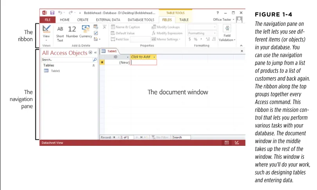Click the record Search box
Image resolution: width=317 pixels, height=190 pixels.
click(181, 137)
